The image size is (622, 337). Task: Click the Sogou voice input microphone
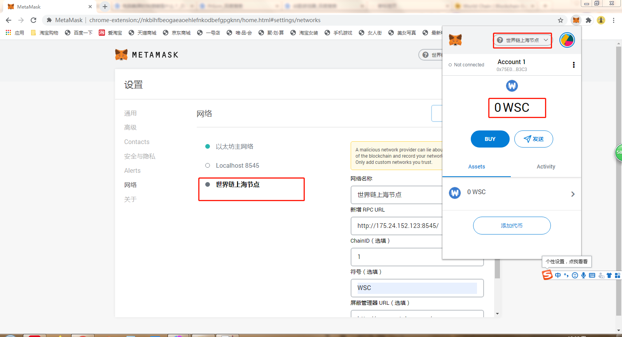click(x=584, y=275)
